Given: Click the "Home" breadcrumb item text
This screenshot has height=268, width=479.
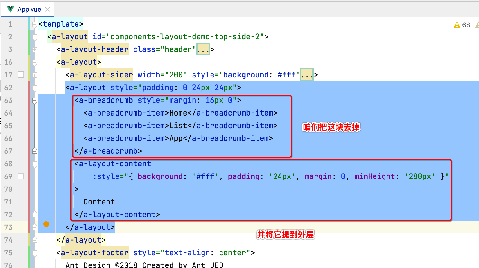Looking at the screenshot, I should pyautogui.click(x=178, y=113).
